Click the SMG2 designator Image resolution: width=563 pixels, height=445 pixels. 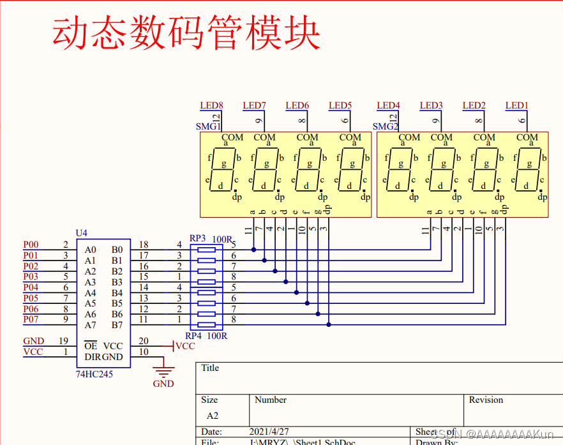386,126
